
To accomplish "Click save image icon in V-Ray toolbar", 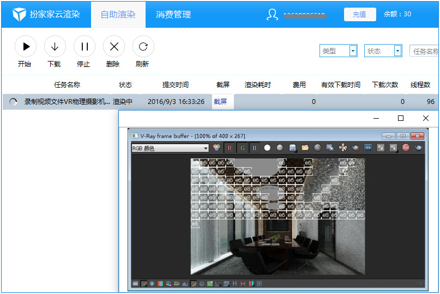I will [293, 148].
